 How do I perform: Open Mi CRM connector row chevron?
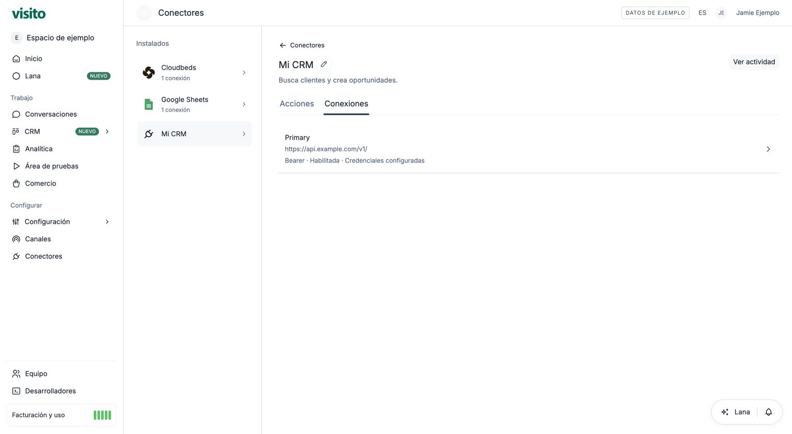(244, 134)
